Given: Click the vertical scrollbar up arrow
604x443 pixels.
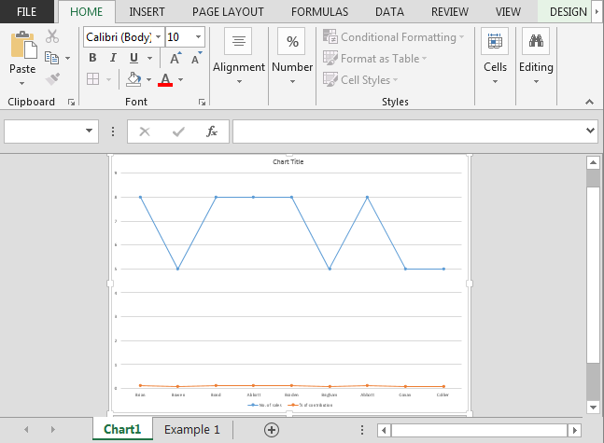Looking at the screenshot, I should [593, 163].
